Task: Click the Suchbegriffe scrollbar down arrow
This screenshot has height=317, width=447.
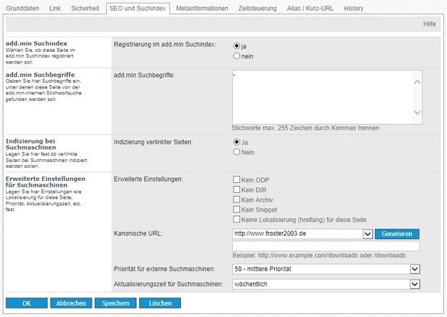Action: [x=417, y=112]
